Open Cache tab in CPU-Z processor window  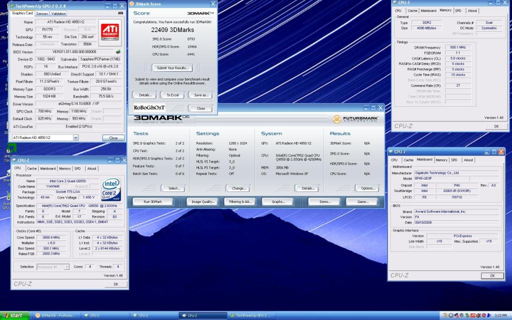point(31,168)
